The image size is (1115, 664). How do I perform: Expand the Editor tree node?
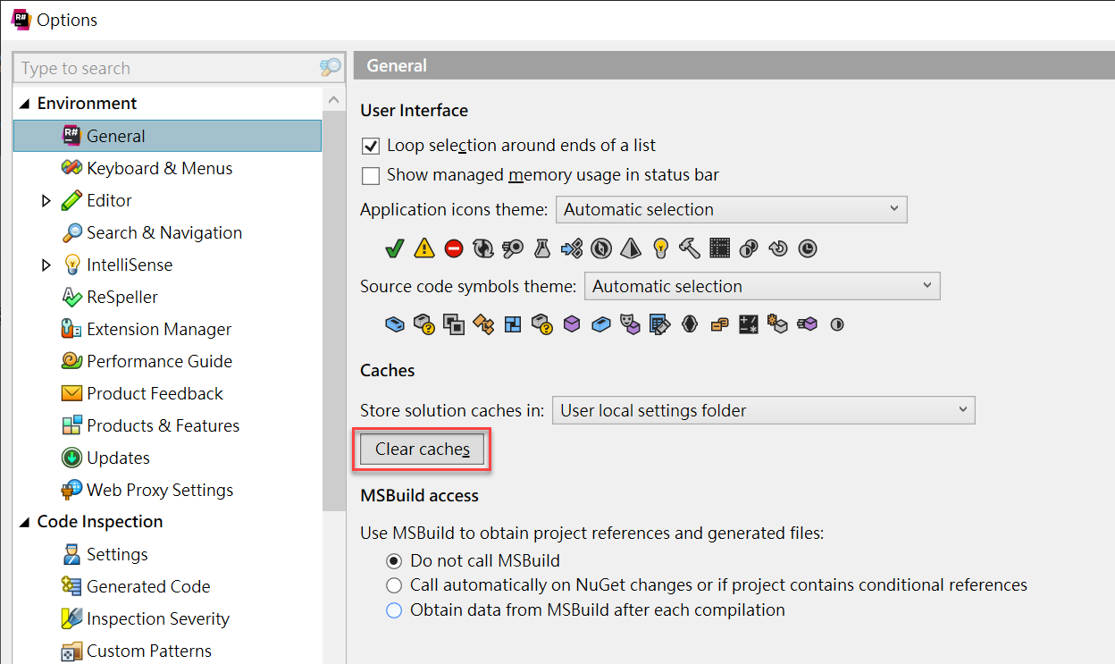click(x=46, y=200)
